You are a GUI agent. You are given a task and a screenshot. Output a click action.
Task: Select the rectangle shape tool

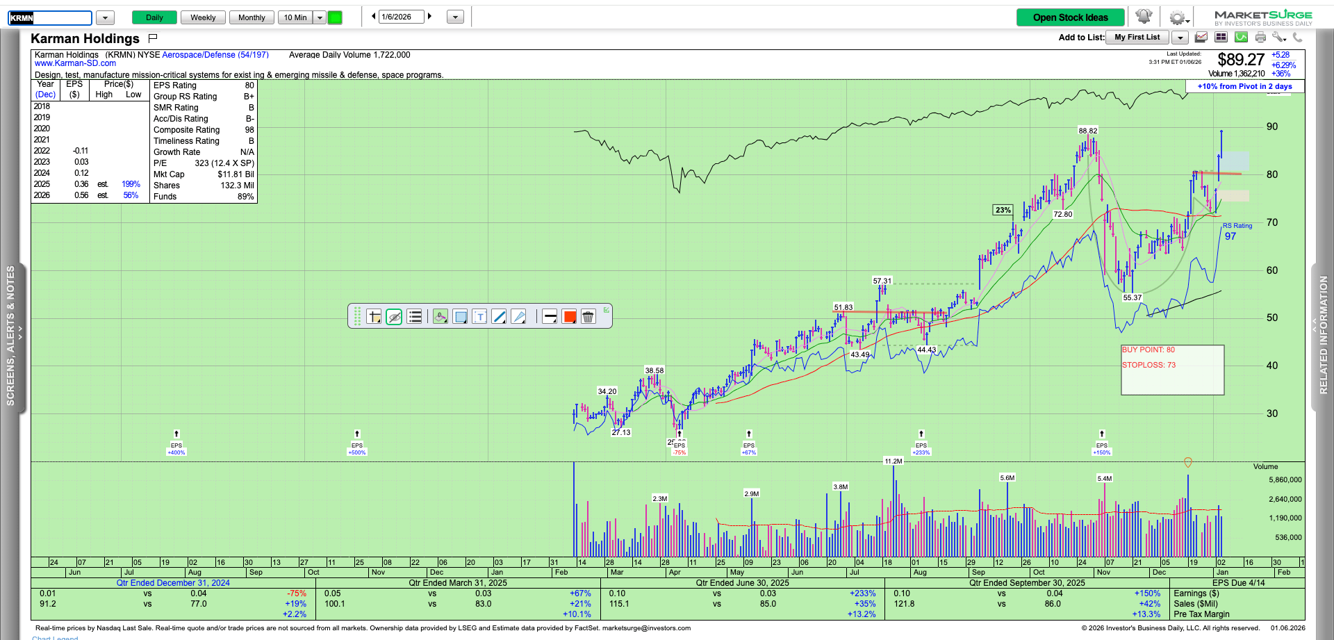pyautogui.click(x=460, y=317)
